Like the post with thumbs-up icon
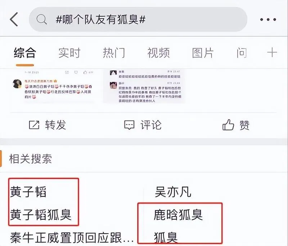Viewport: 288px width, 246px height. click(228, 125)
